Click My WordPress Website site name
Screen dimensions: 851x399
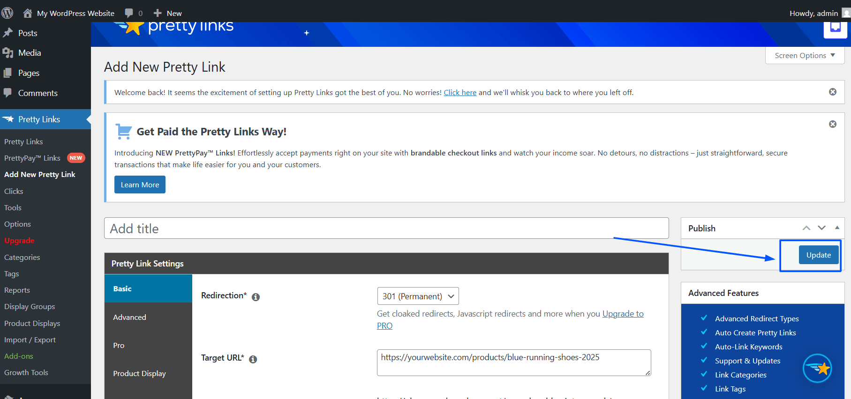point(75,13)
